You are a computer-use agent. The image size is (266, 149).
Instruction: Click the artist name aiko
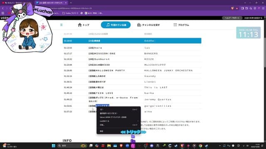point(148,112)
